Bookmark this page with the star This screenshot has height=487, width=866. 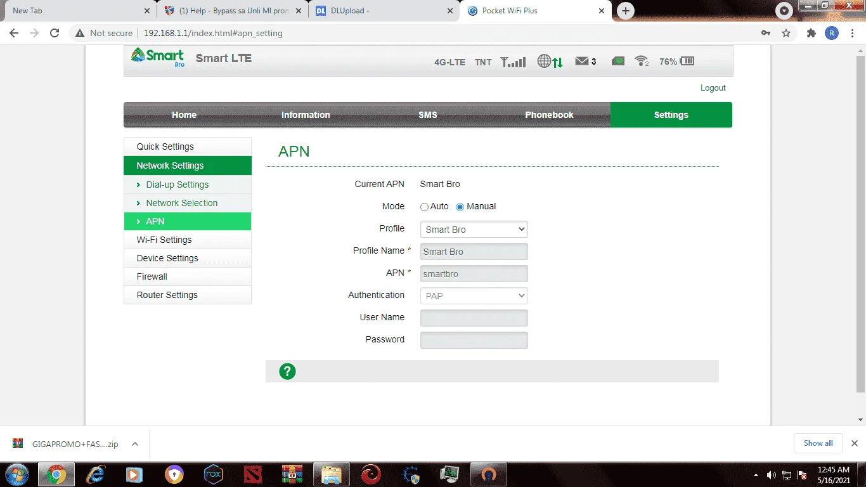pos(786,33)
